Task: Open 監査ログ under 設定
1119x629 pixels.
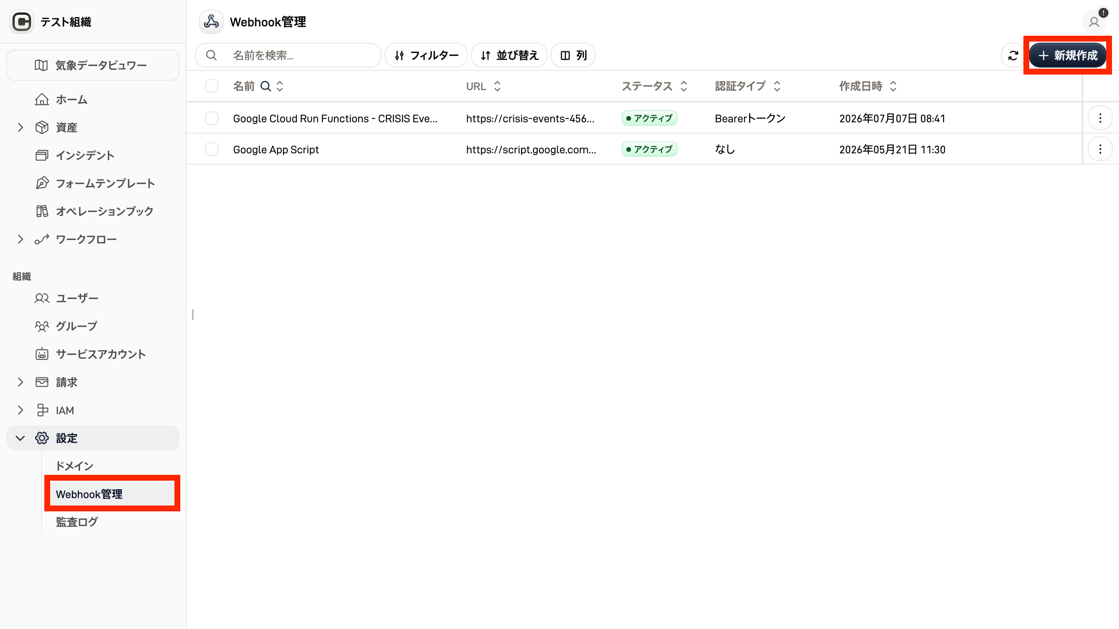Action: (x=112, y=522)
